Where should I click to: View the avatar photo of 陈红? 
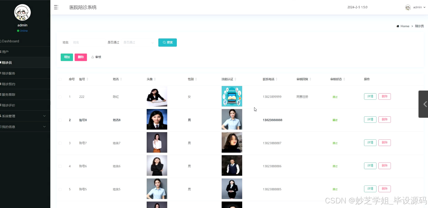coord(157,97)
